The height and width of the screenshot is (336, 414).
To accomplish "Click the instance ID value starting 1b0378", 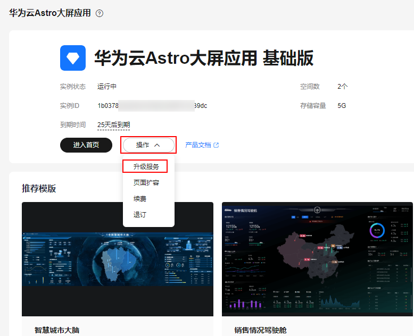I will 152,105.
